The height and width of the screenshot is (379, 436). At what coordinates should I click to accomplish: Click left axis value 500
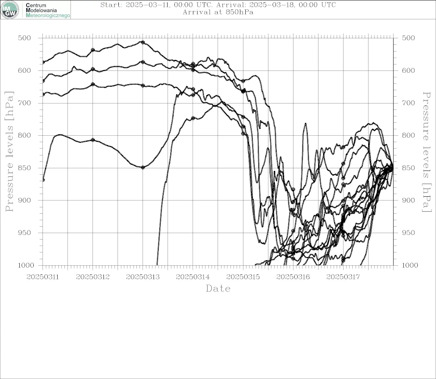click(x=25, y=38)
